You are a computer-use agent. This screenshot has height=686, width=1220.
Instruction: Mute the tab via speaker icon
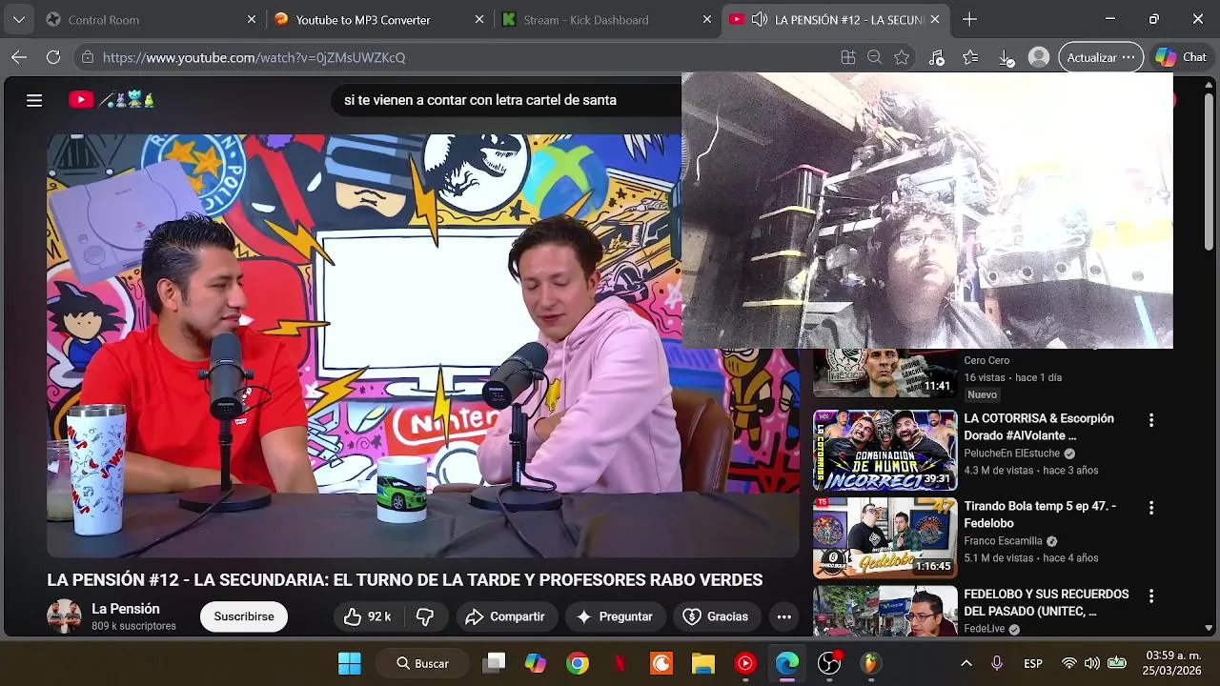(x=760, y=19)
